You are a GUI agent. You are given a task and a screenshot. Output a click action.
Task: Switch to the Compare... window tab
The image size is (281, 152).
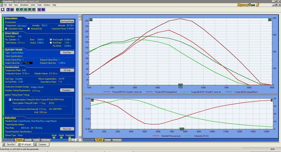41,145
